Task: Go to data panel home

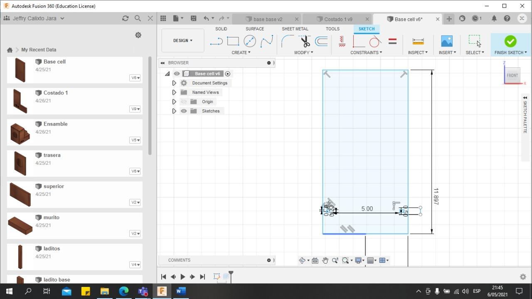Action: [x=10, y=50]
